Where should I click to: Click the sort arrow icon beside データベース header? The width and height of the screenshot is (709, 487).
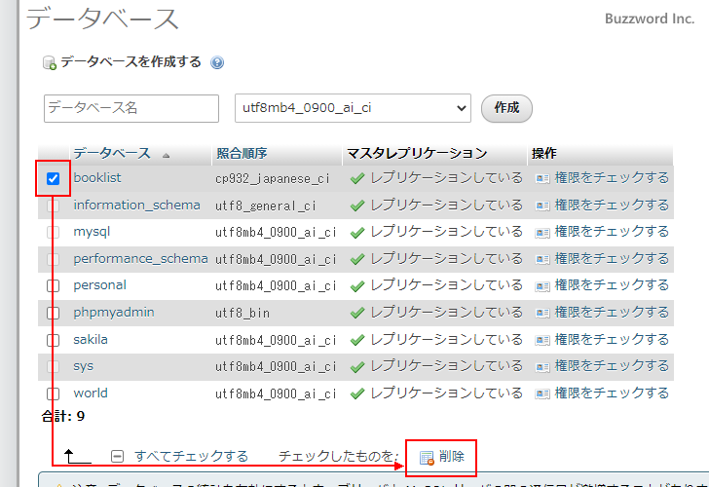[x=166, y=155]
